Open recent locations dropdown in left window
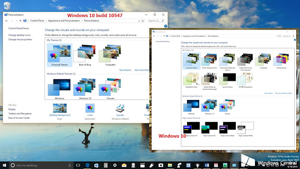This screenshot has width=300, height=169. tap(16, 21)
